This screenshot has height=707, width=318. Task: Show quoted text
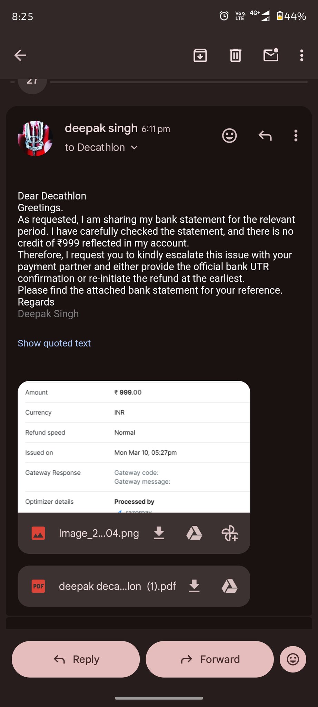(54, 343)
